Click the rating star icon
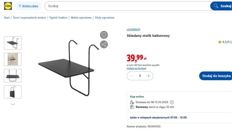This screenshot has width=232, height=135. coord(220,42)
